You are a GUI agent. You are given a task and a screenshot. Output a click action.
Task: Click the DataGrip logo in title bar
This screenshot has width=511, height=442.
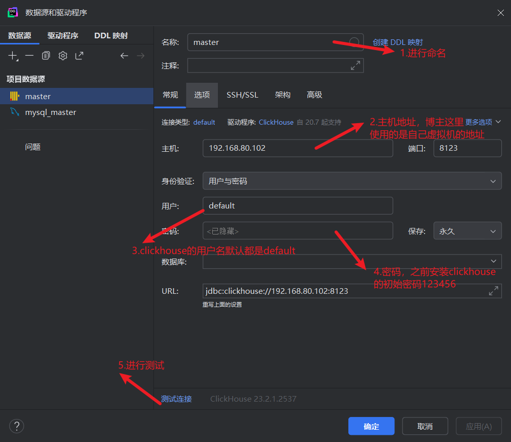tap(12, 12)
